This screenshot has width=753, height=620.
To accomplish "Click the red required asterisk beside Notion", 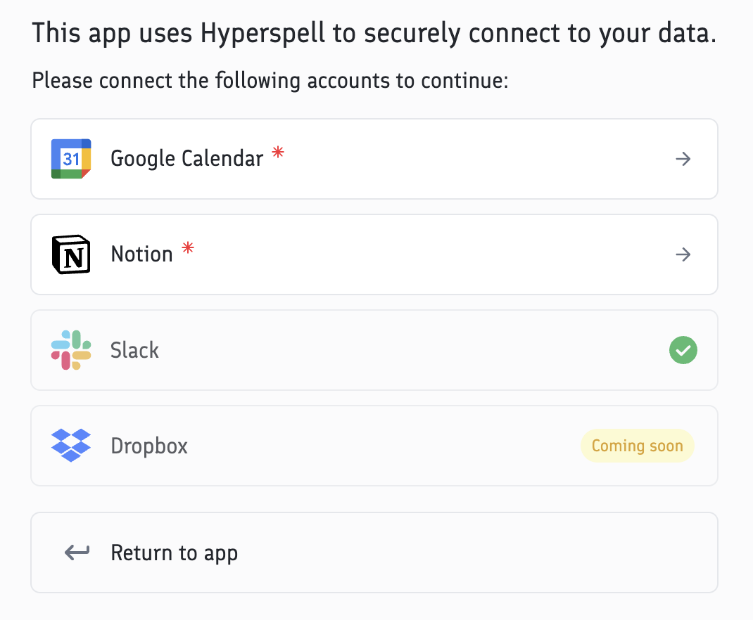I will (187, 247).
